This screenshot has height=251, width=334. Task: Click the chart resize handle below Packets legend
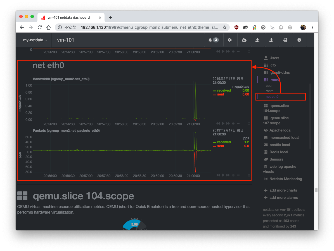[x=249, y=175]
